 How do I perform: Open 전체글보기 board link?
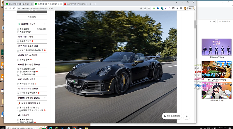[24, 29]
